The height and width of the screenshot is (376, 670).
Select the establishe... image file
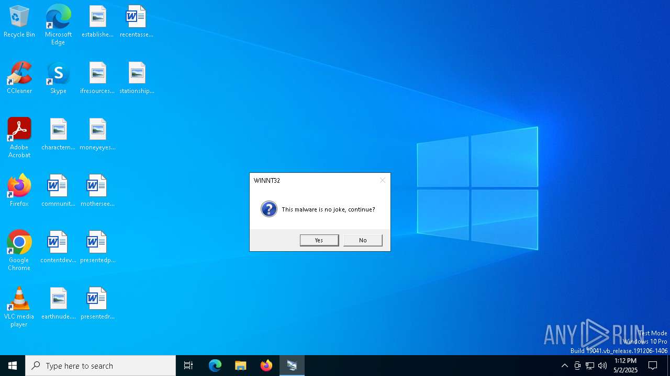click(x=97, y=22)
